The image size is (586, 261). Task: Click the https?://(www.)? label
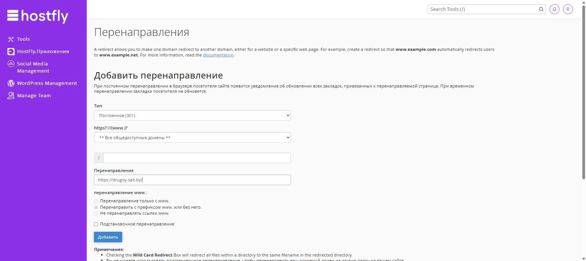(x=111, y=128)
